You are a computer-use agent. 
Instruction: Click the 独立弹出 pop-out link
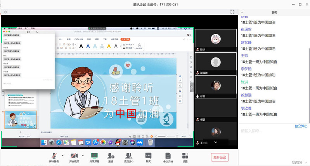click(301, 126)
